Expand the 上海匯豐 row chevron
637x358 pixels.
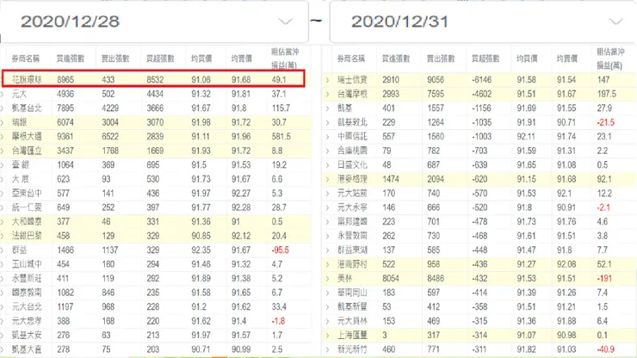327,336
